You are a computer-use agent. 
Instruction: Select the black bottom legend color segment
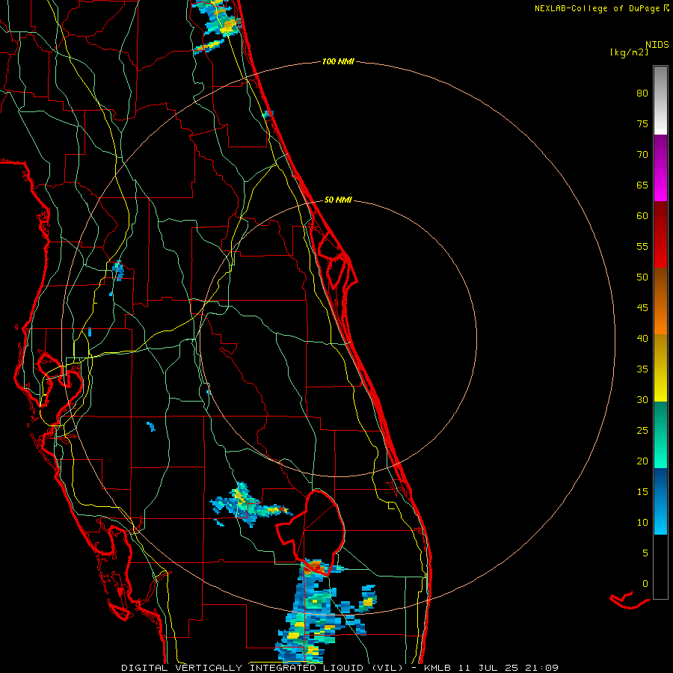pyautogui.click(x=660, y=567)
